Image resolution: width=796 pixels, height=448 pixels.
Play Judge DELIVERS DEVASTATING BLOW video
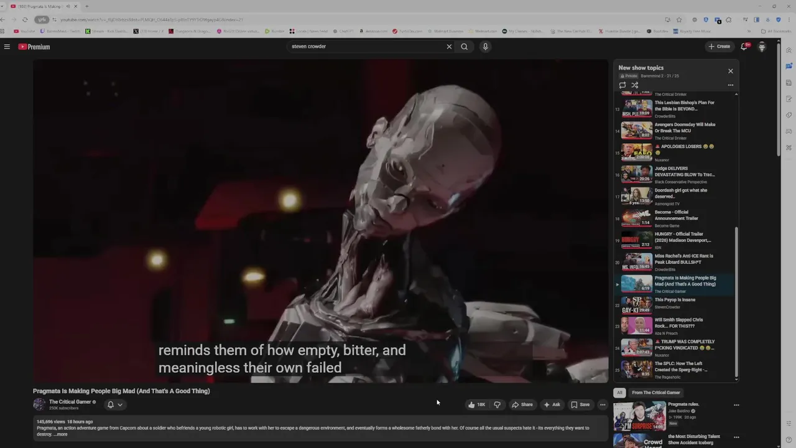675,175
